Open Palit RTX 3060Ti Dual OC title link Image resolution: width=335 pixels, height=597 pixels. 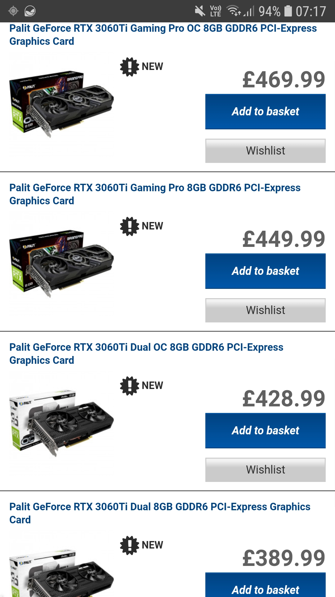(146, 354)
